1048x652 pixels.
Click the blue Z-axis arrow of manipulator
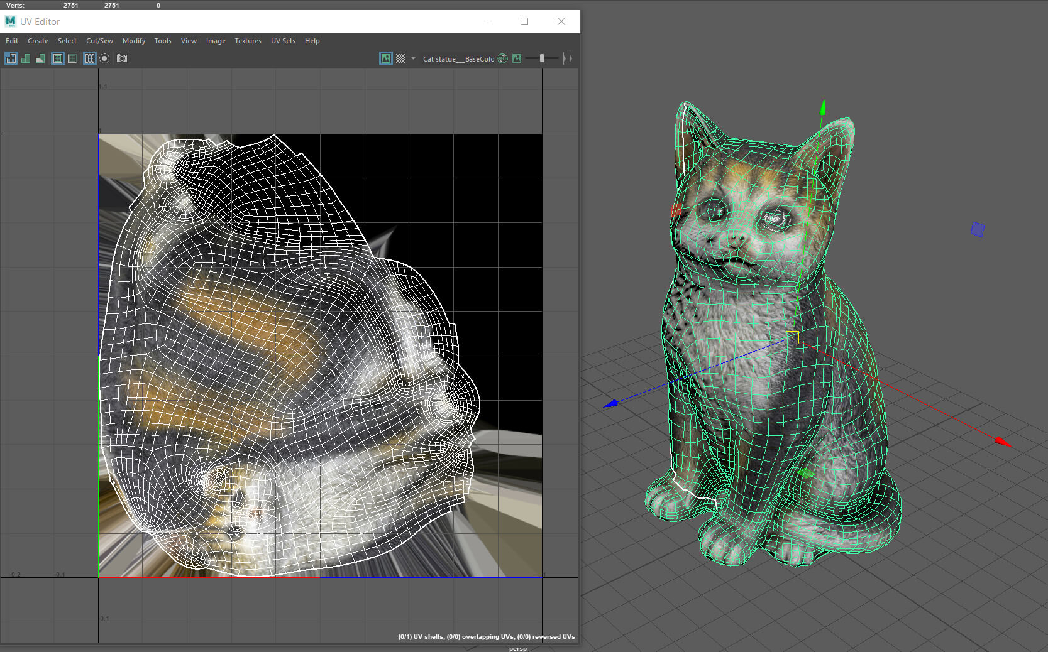pyautogui.click(x=611, y=403)
